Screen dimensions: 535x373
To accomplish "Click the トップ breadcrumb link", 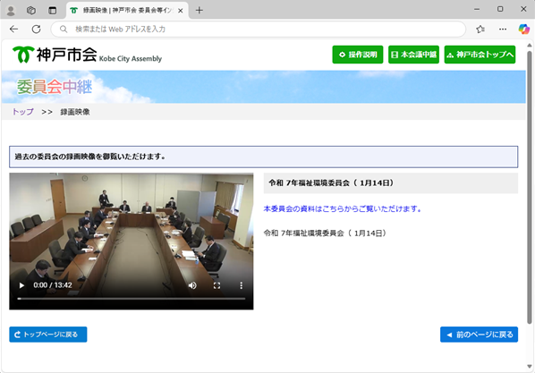I will pyautogui.click(x=23, y=112).
